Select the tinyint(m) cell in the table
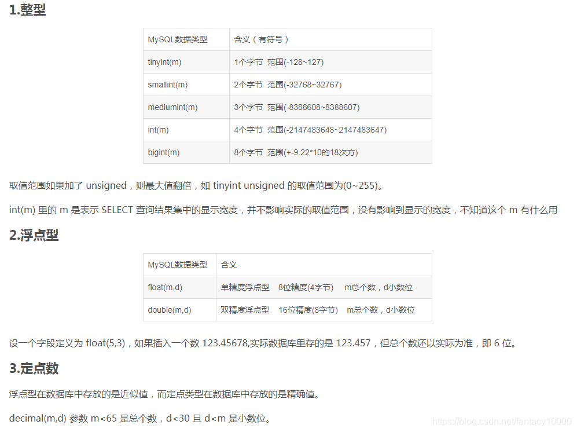577x432 pixels. pos(164,62)
